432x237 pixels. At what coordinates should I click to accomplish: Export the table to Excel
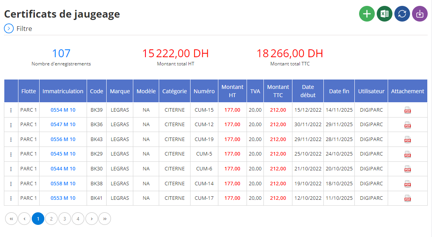[x=384, y=14]
